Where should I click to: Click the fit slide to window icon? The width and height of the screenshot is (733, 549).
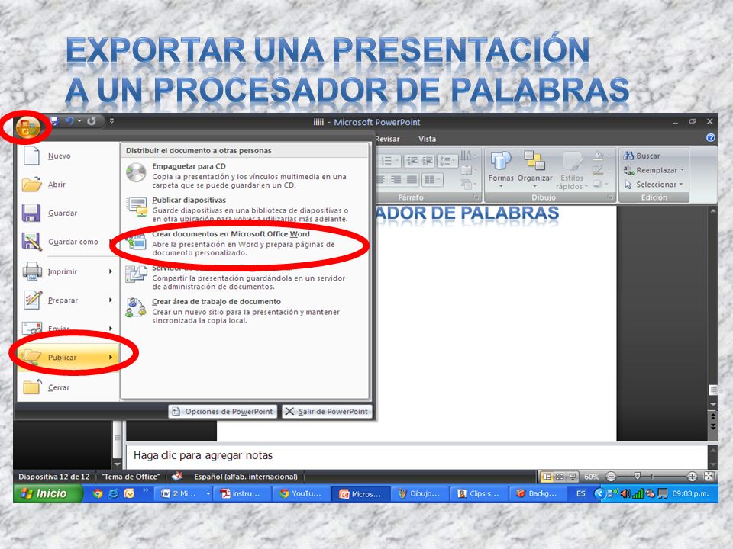[709, 477]
